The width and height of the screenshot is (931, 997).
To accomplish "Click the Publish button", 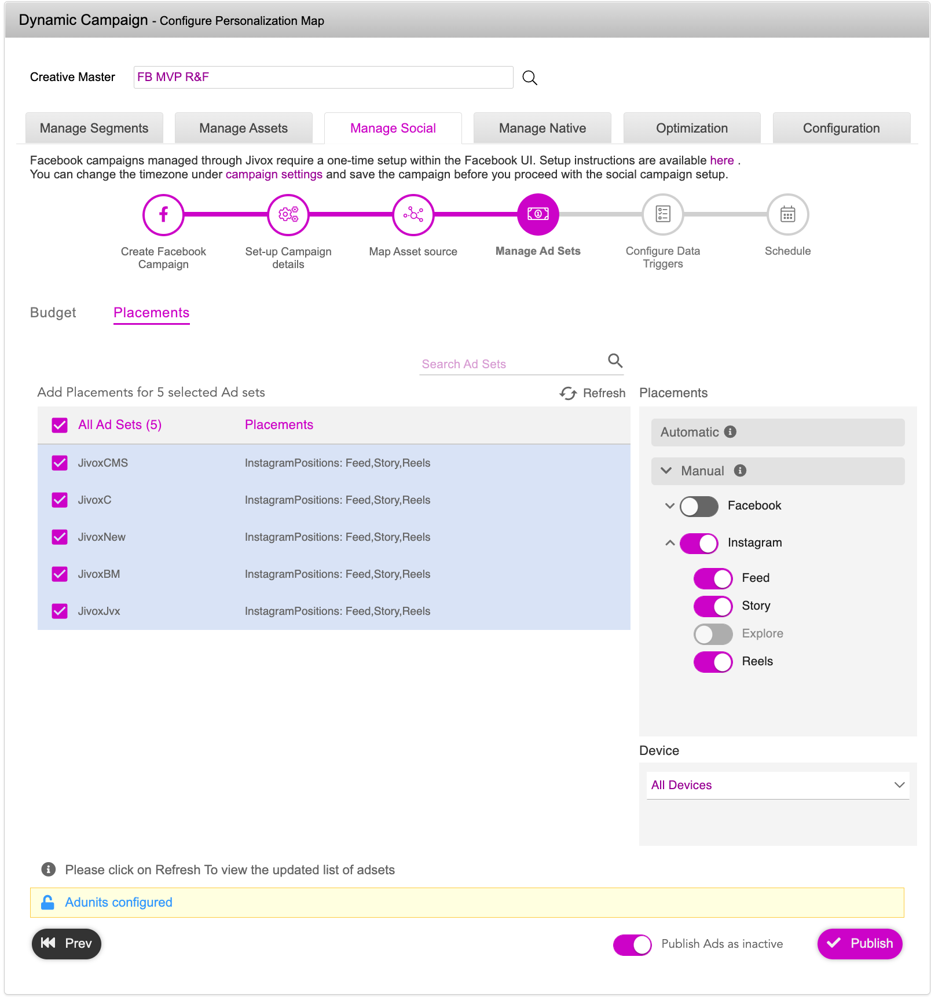I will [x=860, y=944].
